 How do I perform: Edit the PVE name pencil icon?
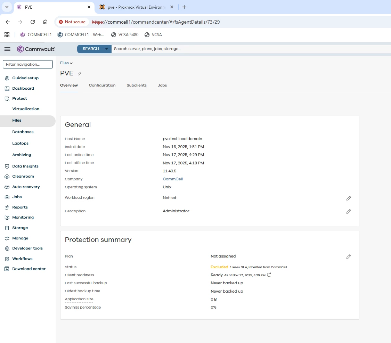pyautogui.click(x=79, y=74)
